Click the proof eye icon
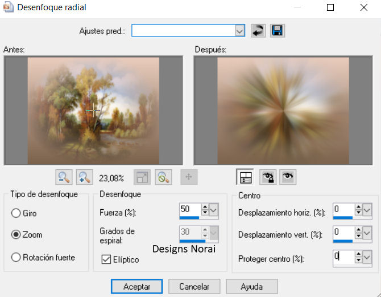This screenshot has height=297, width=381. pos(288,177)
